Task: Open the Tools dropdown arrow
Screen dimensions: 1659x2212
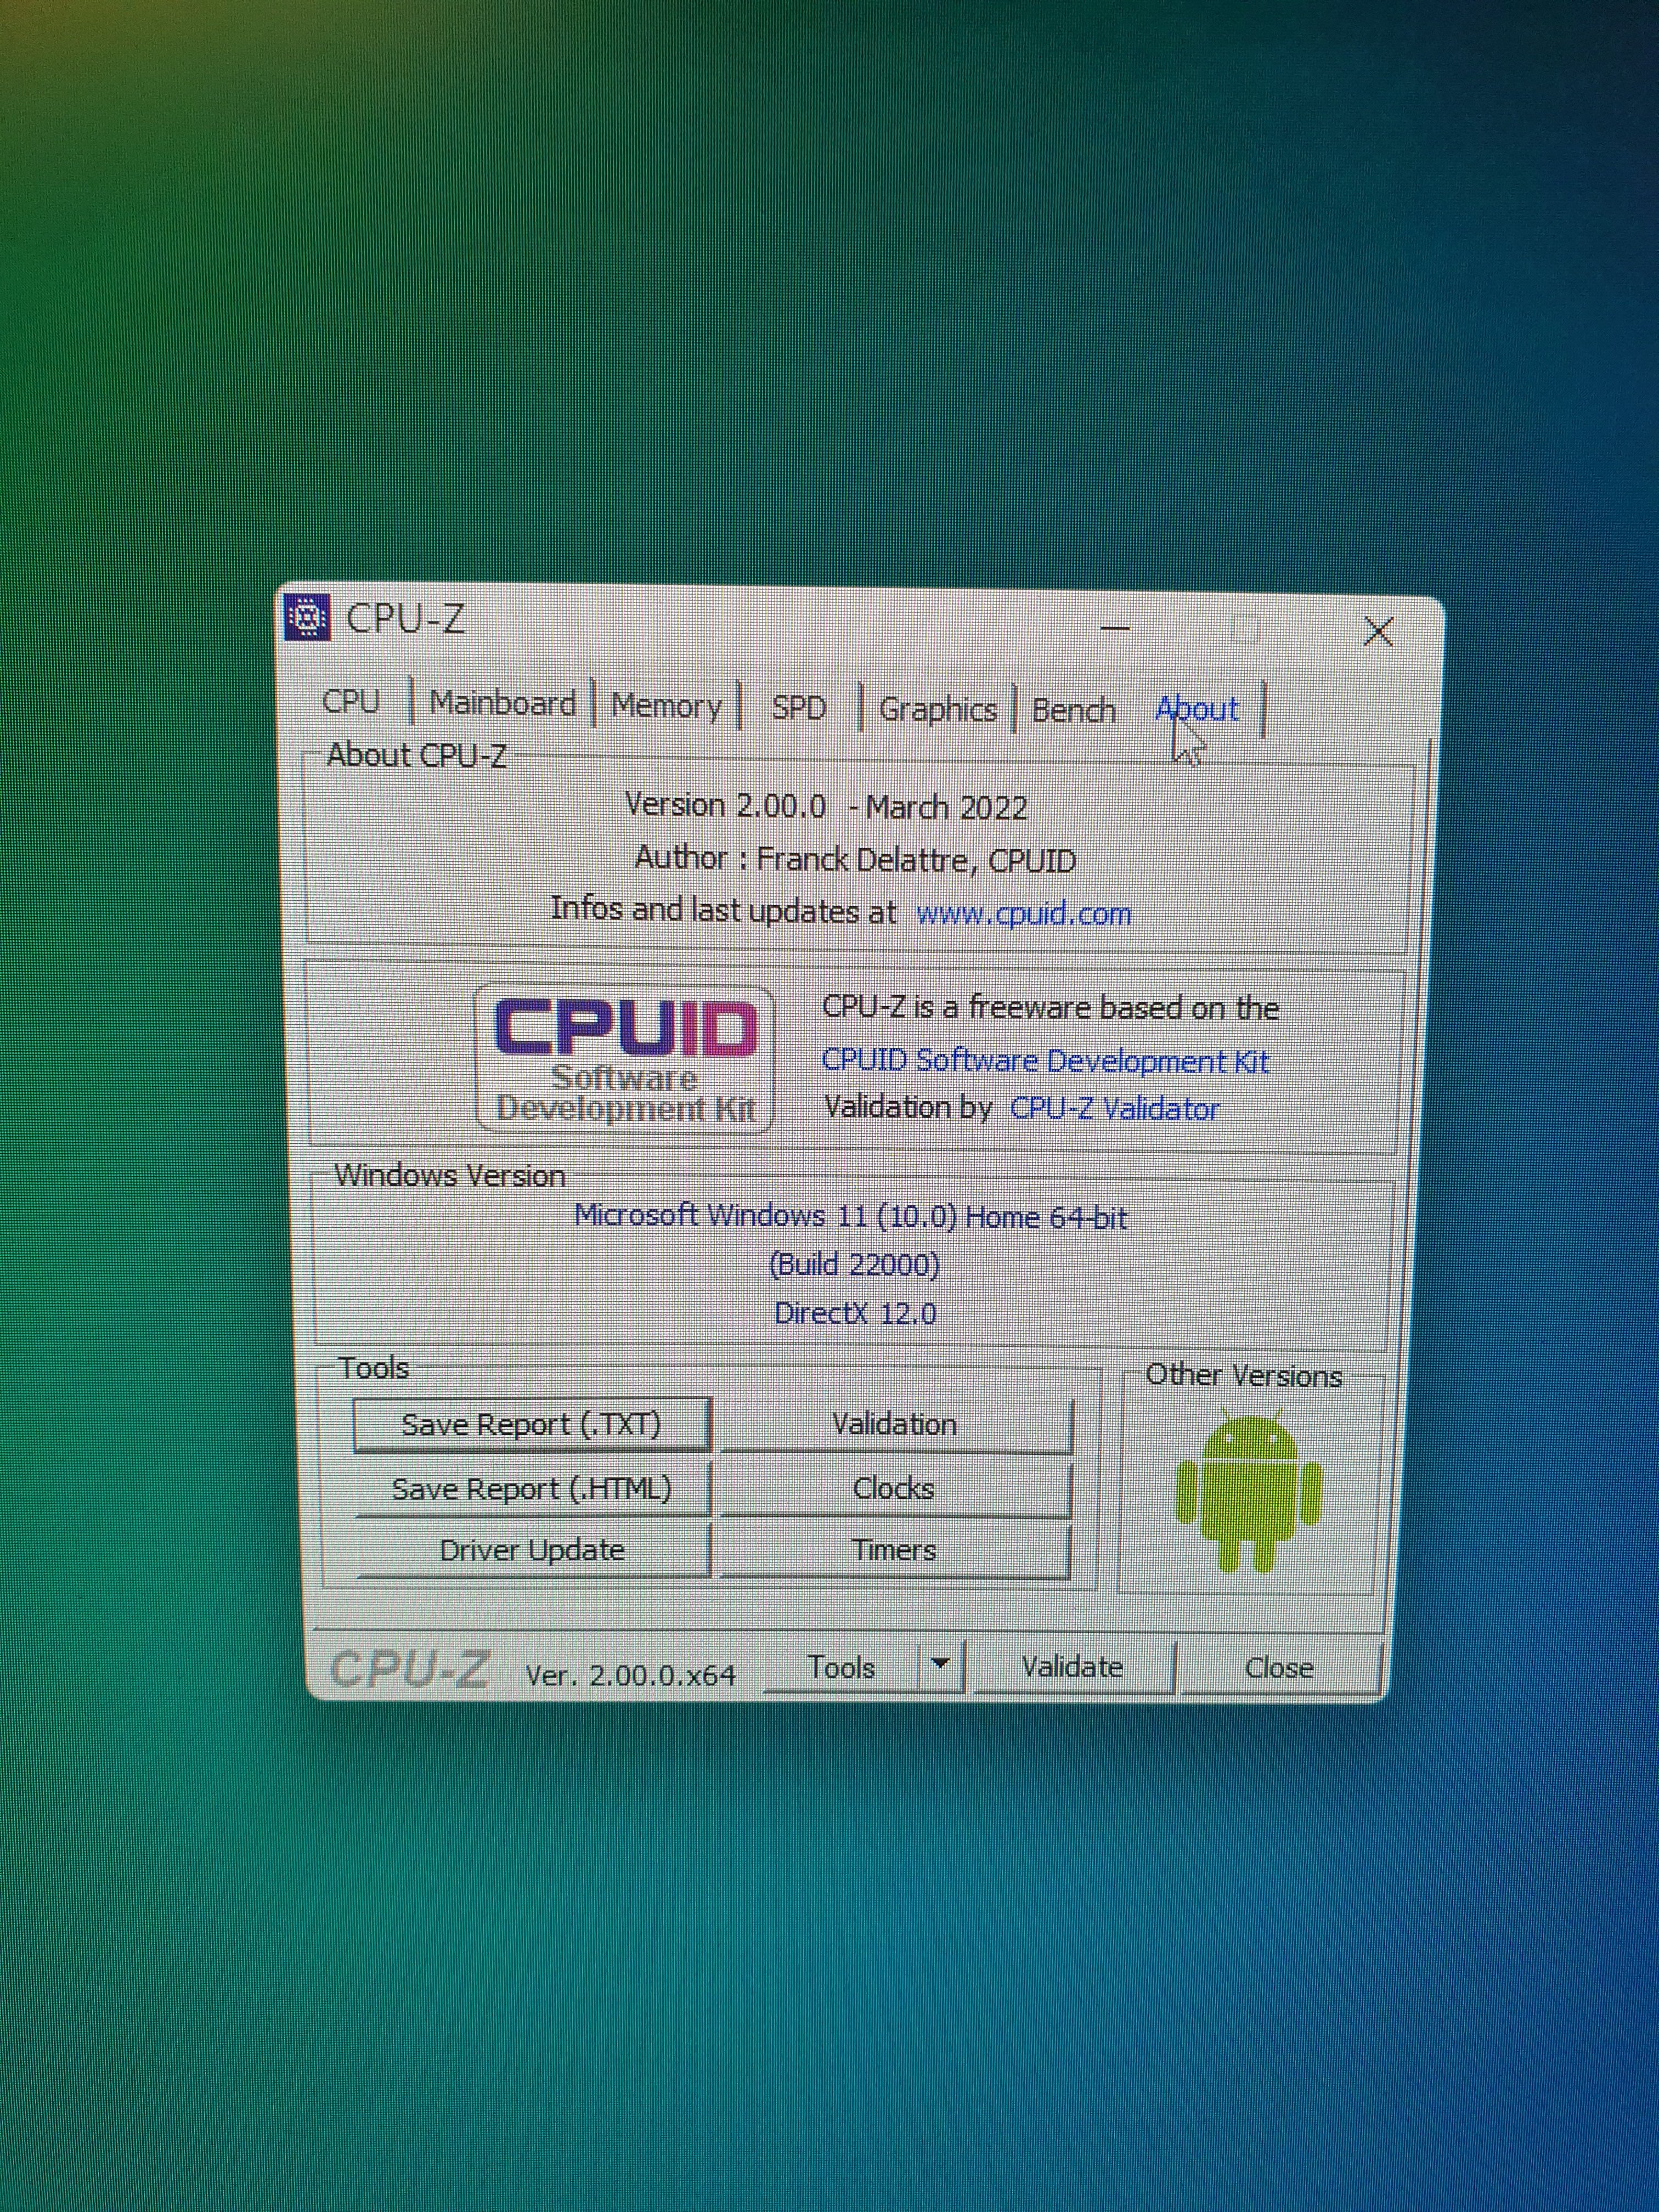Action: 939,1665
